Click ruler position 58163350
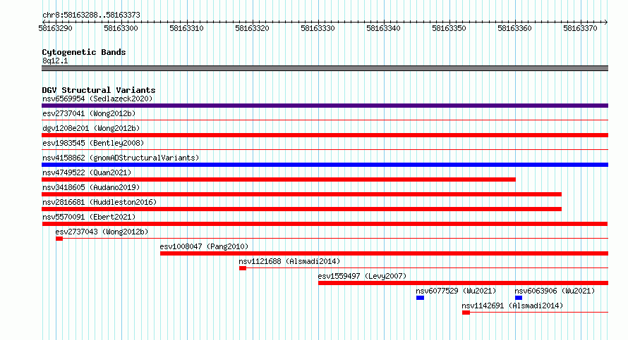Screen dimensions: 628x340 coord(449,28)
